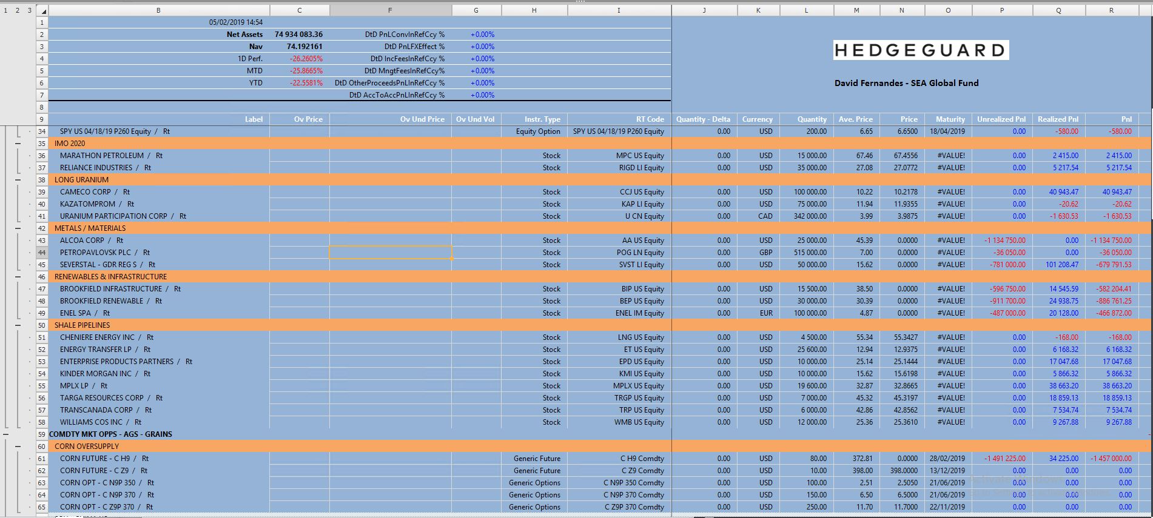This screenshot has height=518, width=1153.
Task: Collapse the IMO 2020 group
Action: [x=18, y=144]
